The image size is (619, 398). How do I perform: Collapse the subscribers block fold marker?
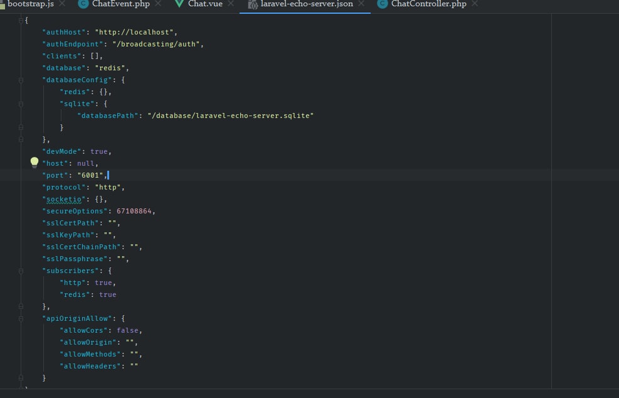tap(21, 271)
